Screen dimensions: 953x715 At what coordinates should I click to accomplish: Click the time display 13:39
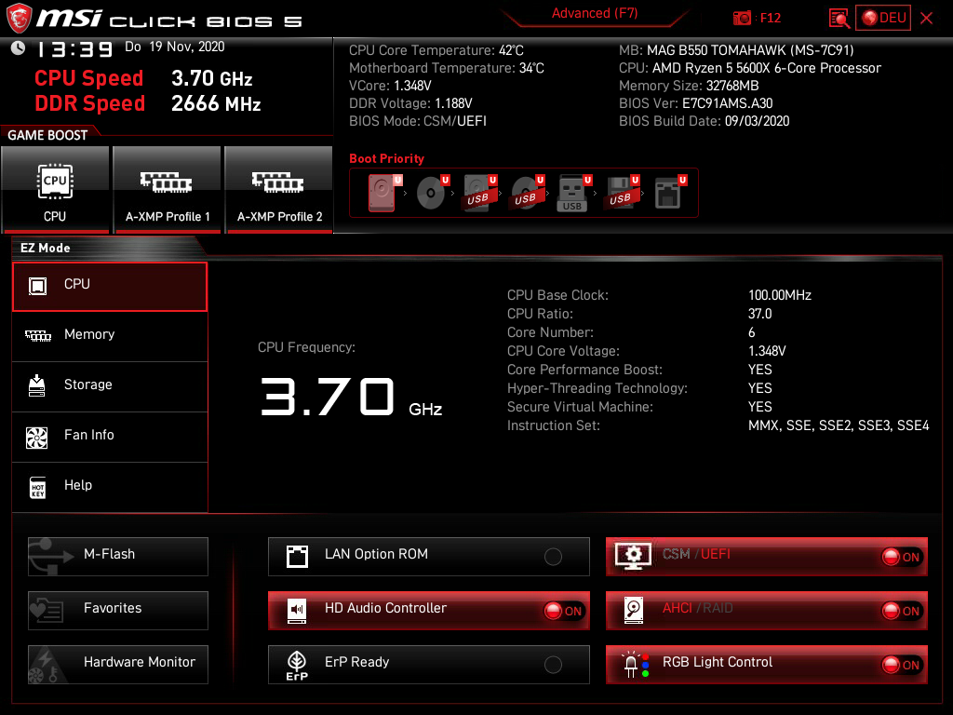tap(74, 49)
